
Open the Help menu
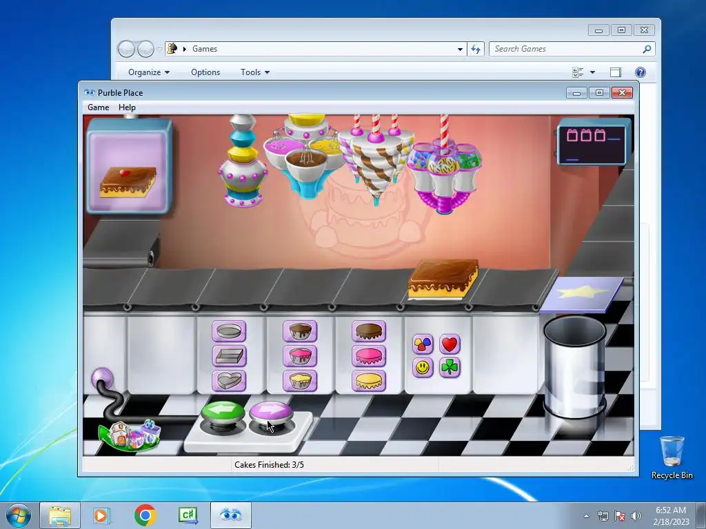click(127, 107)
